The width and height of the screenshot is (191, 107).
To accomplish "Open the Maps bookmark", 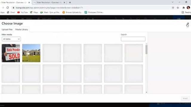I will pyautogui.click(x=34, y=12).
